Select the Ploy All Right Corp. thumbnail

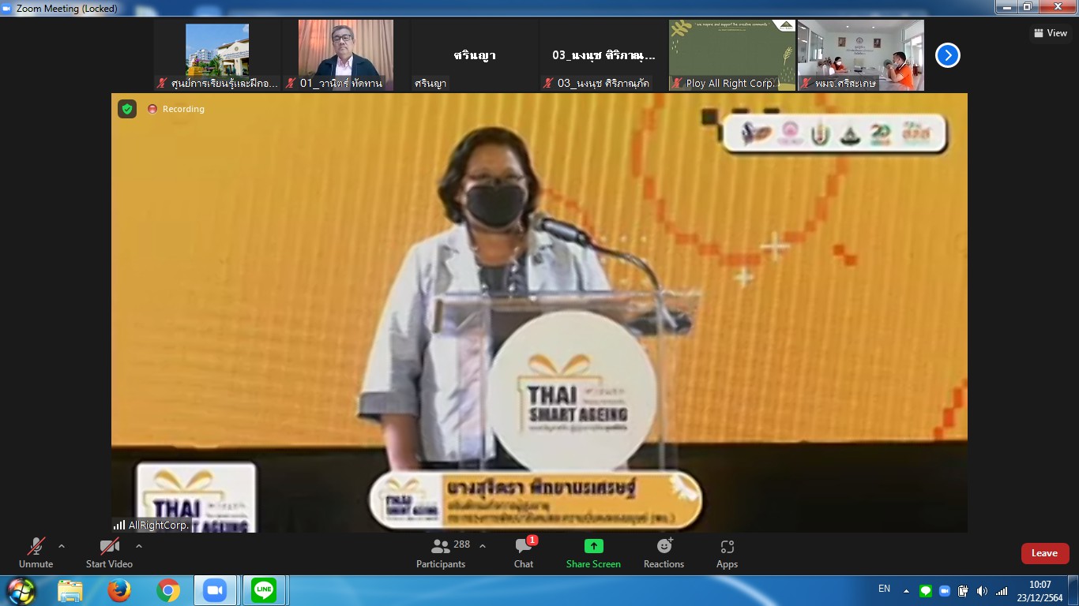coord(731,55)
